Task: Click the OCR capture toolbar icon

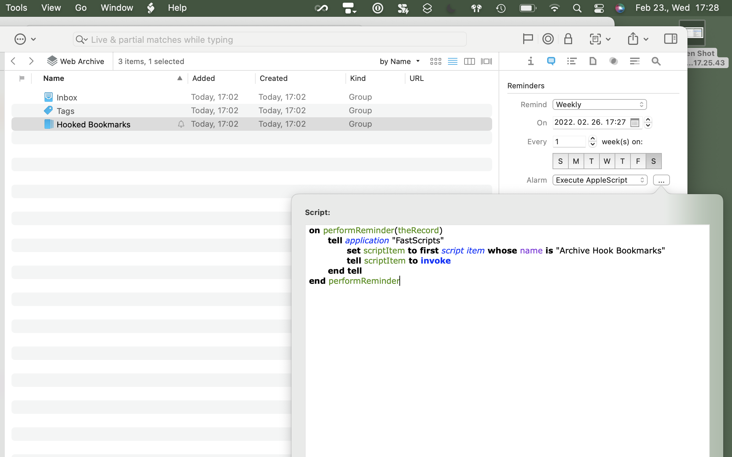Action: click(595, 39)
